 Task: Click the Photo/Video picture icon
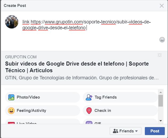pos(11,97)
